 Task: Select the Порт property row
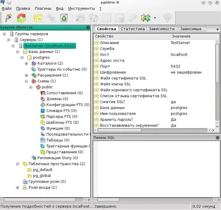(154, 66)
